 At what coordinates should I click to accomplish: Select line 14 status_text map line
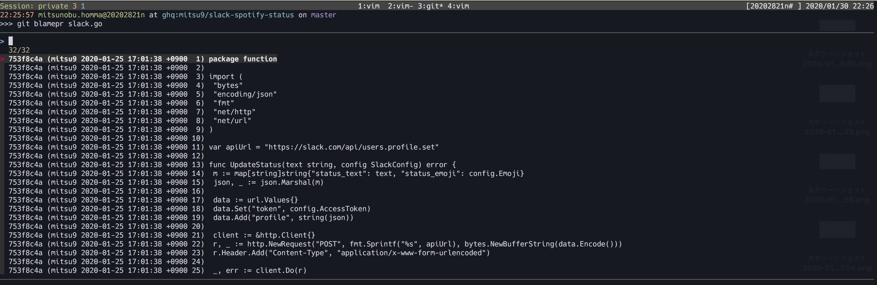[266, 173]
